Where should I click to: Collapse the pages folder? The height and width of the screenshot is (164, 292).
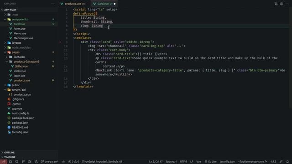click(x=29, y=52)
